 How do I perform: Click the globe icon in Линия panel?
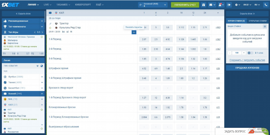point(42,66)
